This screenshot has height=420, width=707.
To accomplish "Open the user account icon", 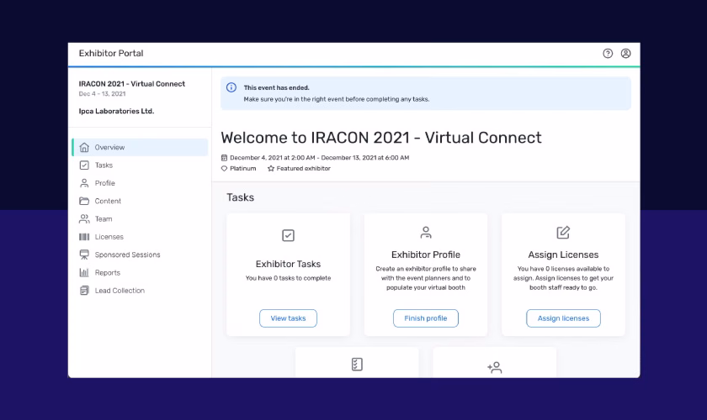I will (x=626, y=54).
